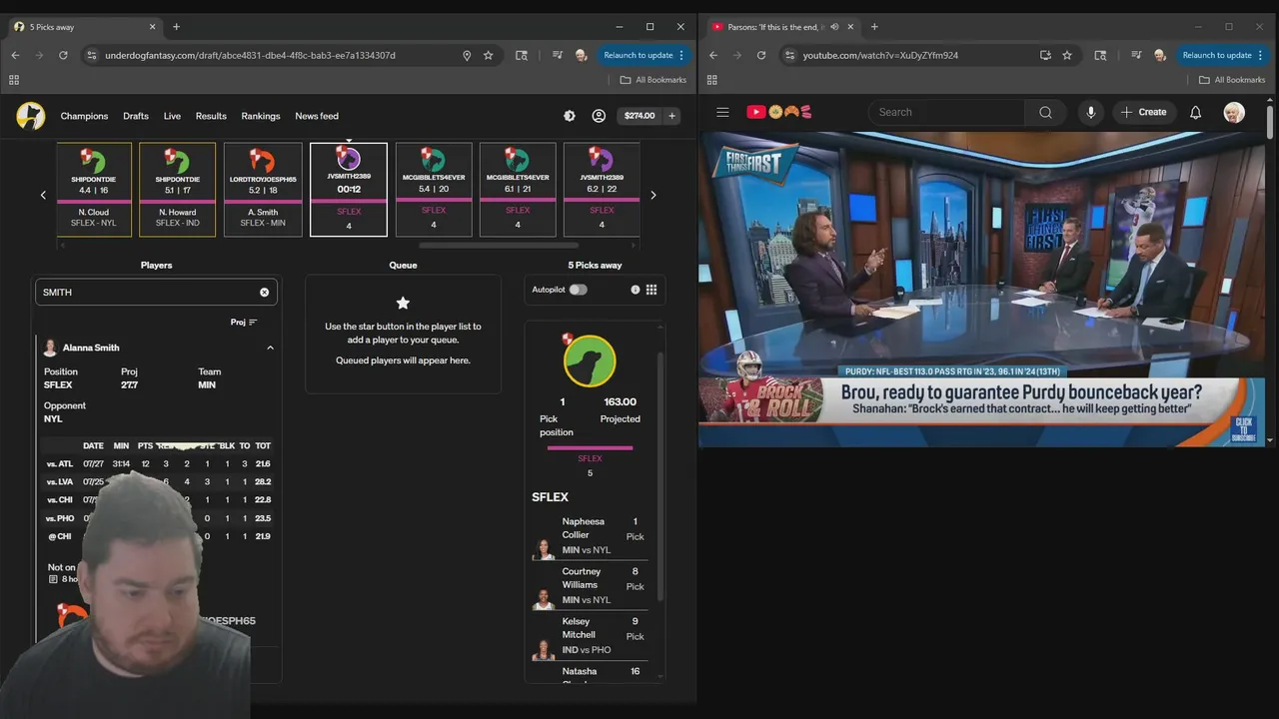
Task: Select the A. Smith pick 5.2 card
Action: tap(263, 190)
